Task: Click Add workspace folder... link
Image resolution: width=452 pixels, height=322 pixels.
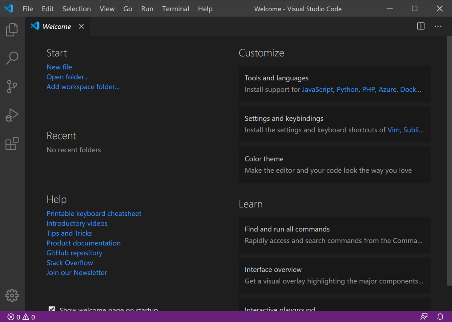Action: pyautogui.click(x=83, y=87)
